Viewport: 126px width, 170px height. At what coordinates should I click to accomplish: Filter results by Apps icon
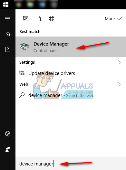(26, 18)
